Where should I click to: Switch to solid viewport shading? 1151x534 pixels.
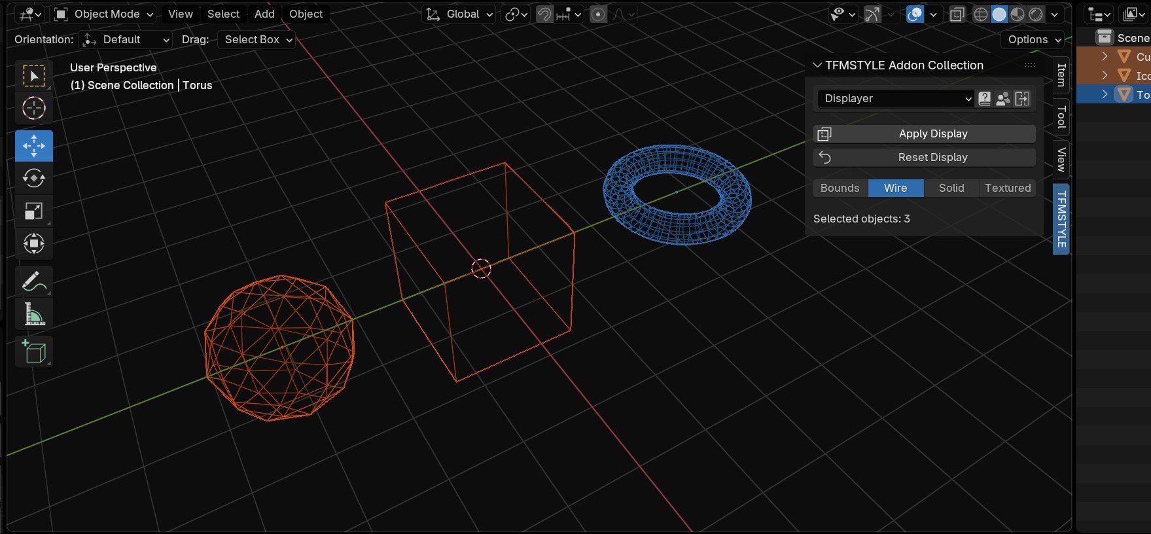click(x=999, y=14)
